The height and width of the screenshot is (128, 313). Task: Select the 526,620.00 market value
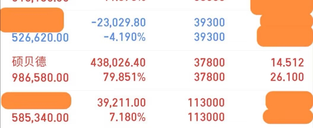[40, 37]
